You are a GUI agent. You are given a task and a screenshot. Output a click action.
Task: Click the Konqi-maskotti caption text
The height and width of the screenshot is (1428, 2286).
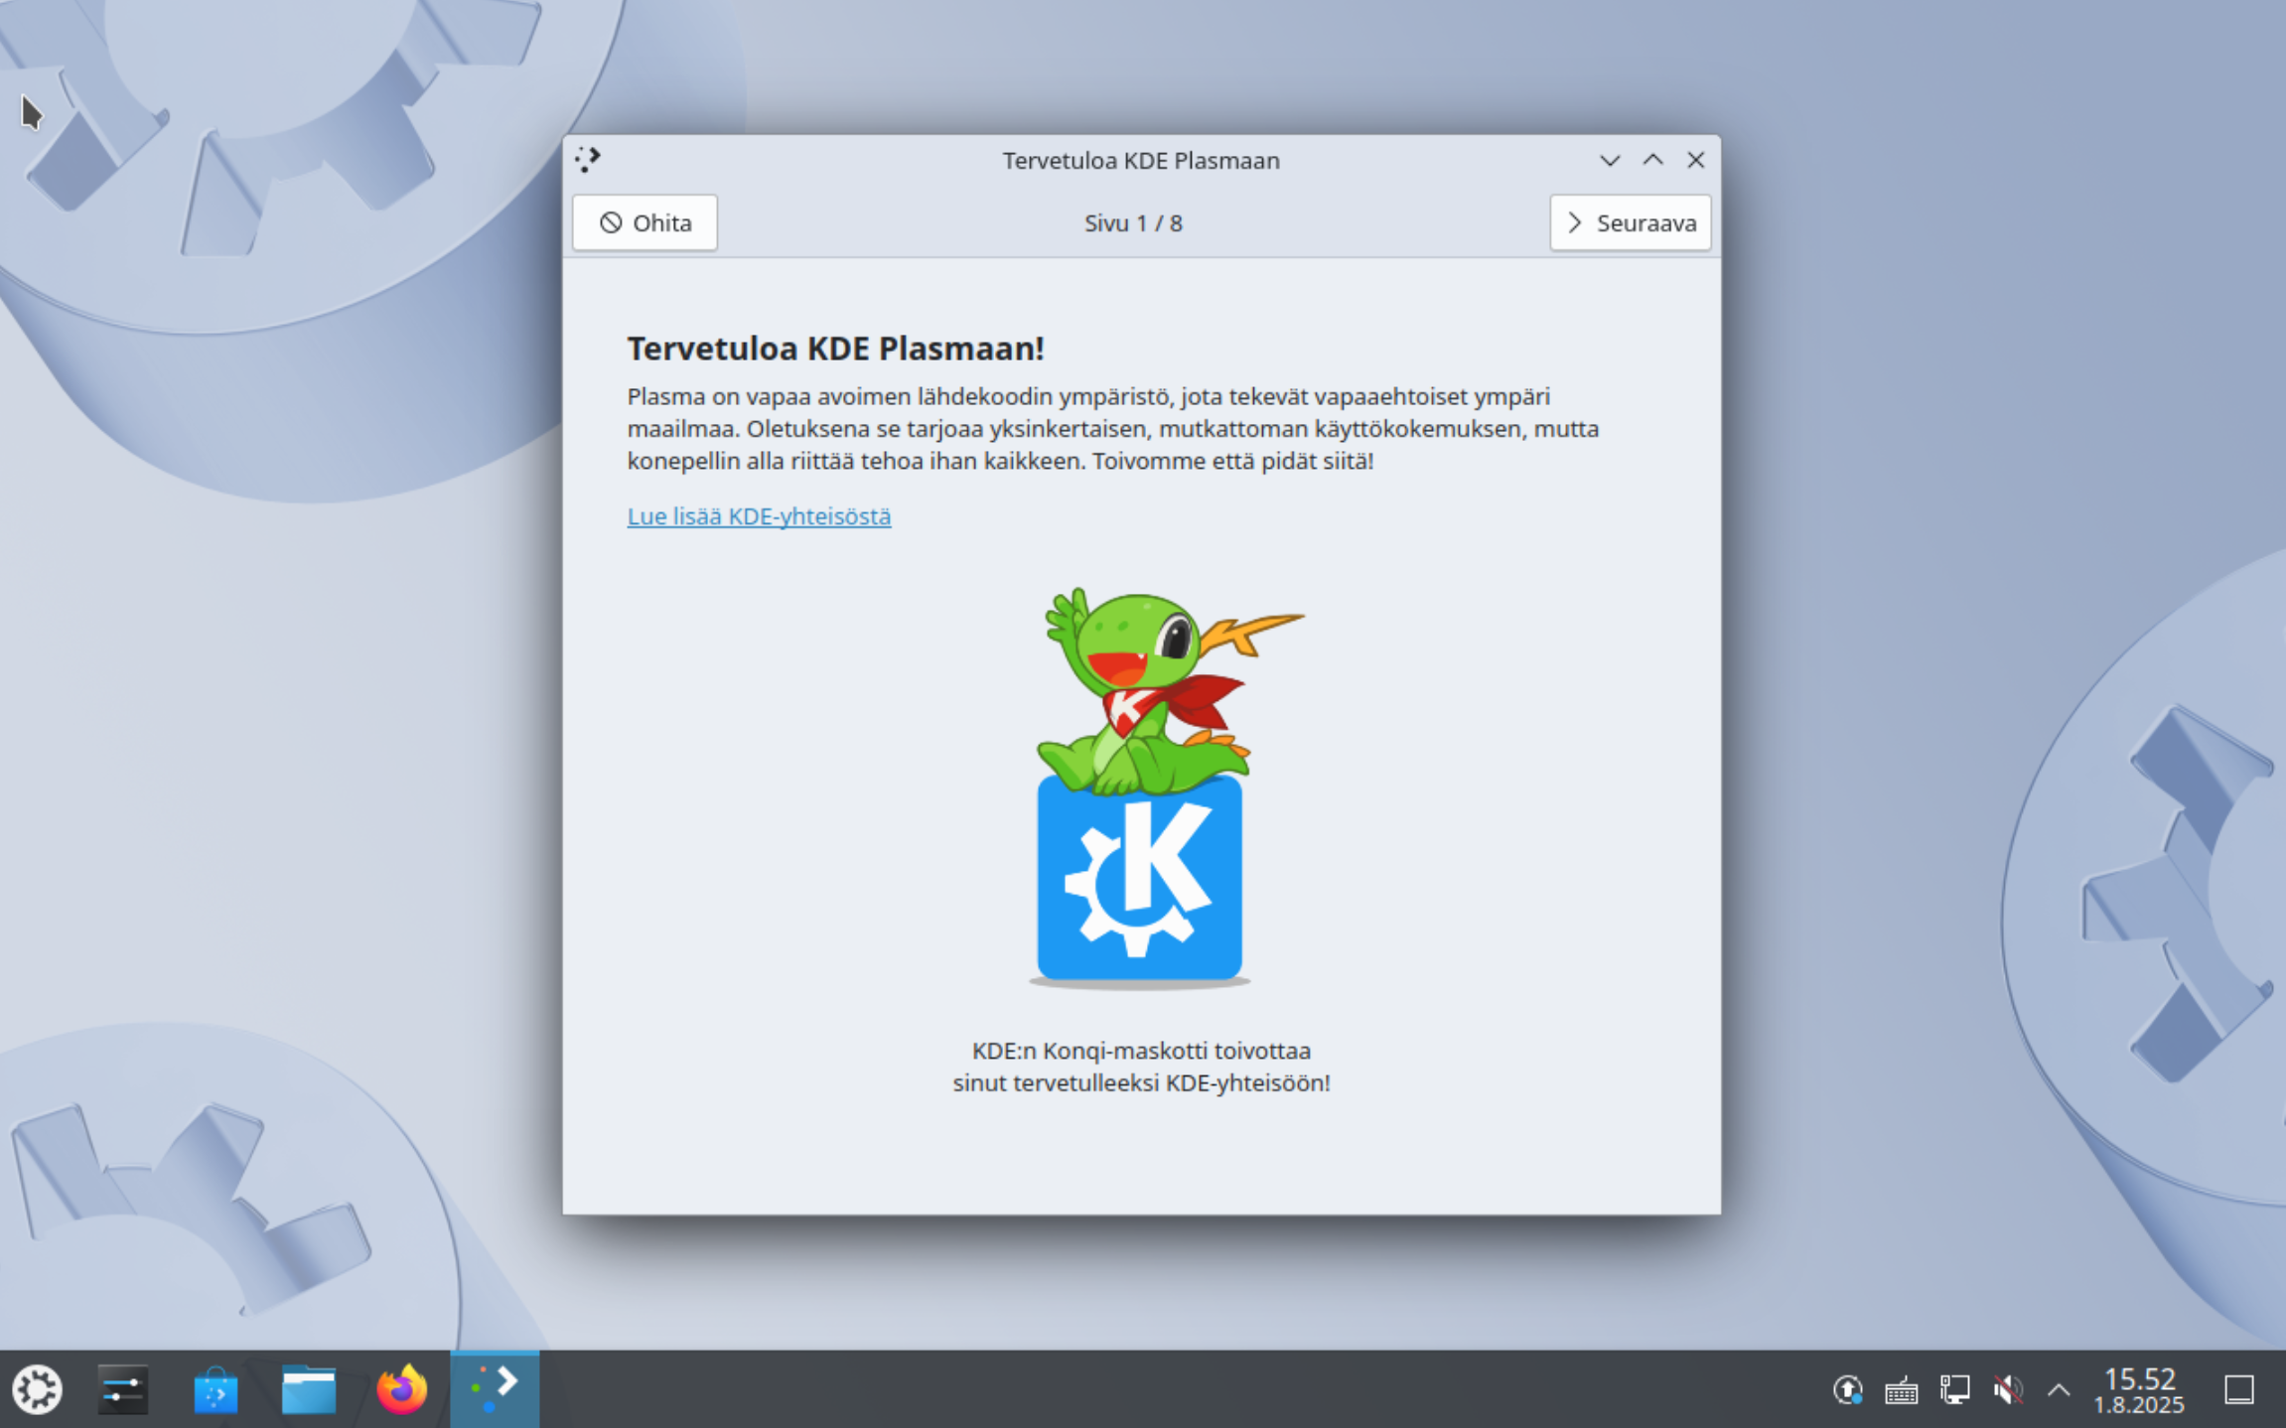[x=1141, y=1067]
